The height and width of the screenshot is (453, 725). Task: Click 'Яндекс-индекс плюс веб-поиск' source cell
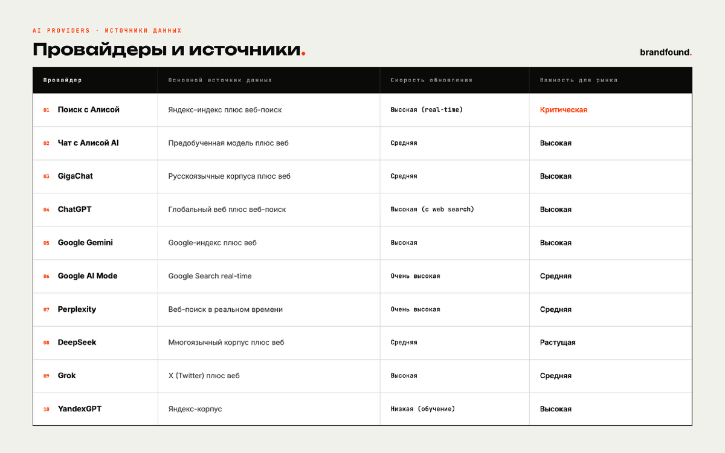[225, 110]
